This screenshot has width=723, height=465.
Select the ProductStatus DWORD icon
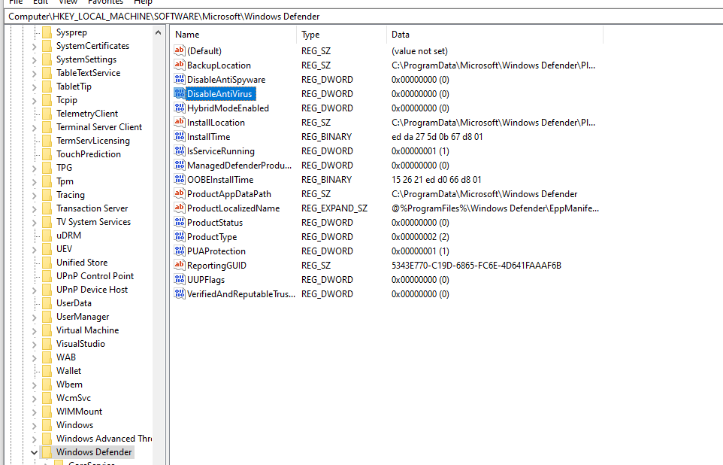tap(180, 223)
